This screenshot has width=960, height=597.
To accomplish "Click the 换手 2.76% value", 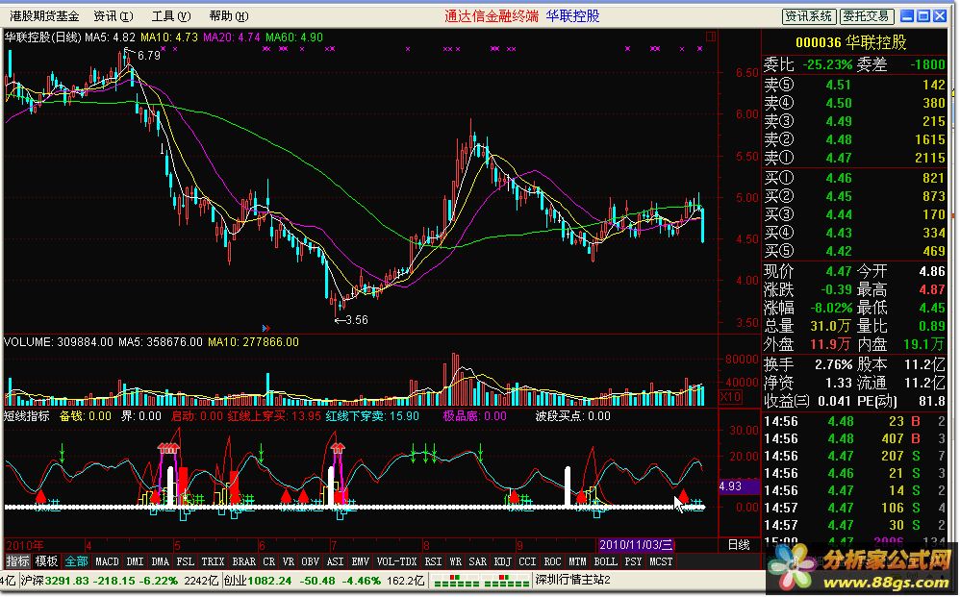I will coord(833,364).
